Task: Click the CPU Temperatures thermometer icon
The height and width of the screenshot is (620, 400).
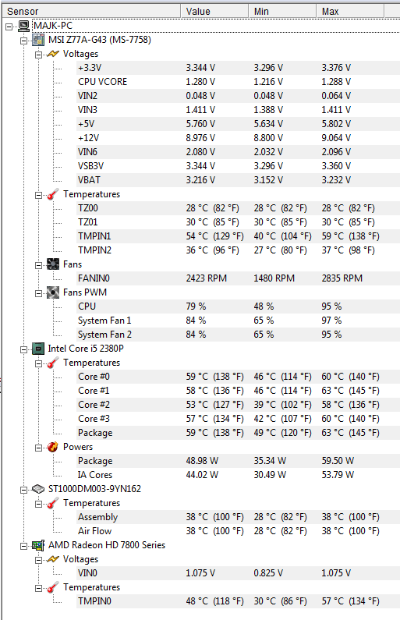Action: (53, 363)
